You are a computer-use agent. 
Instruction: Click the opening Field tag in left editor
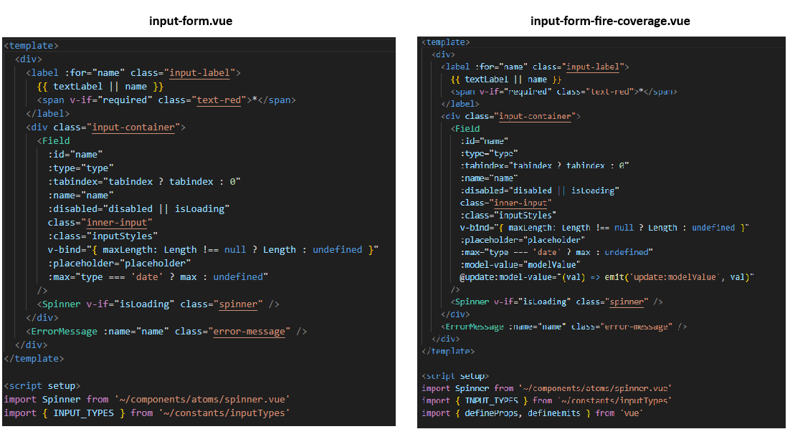pyautogui.click(x=54, y=140)
